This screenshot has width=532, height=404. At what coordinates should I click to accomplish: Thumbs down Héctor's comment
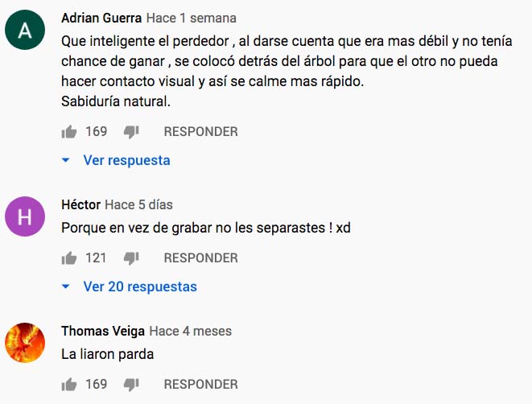tap(131, 258)
